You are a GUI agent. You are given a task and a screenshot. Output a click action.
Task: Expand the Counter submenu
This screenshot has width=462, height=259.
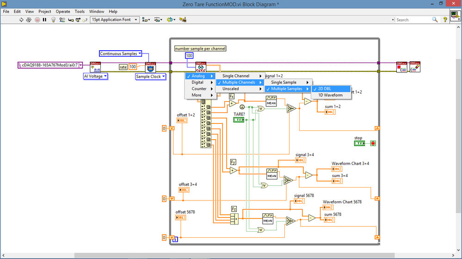click(x=200, y=89)
